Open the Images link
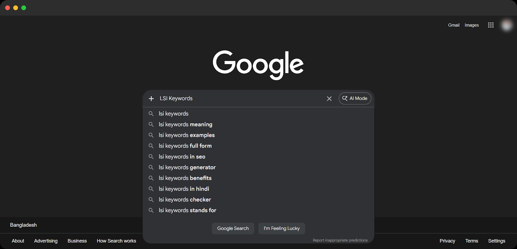 (472, 25)
